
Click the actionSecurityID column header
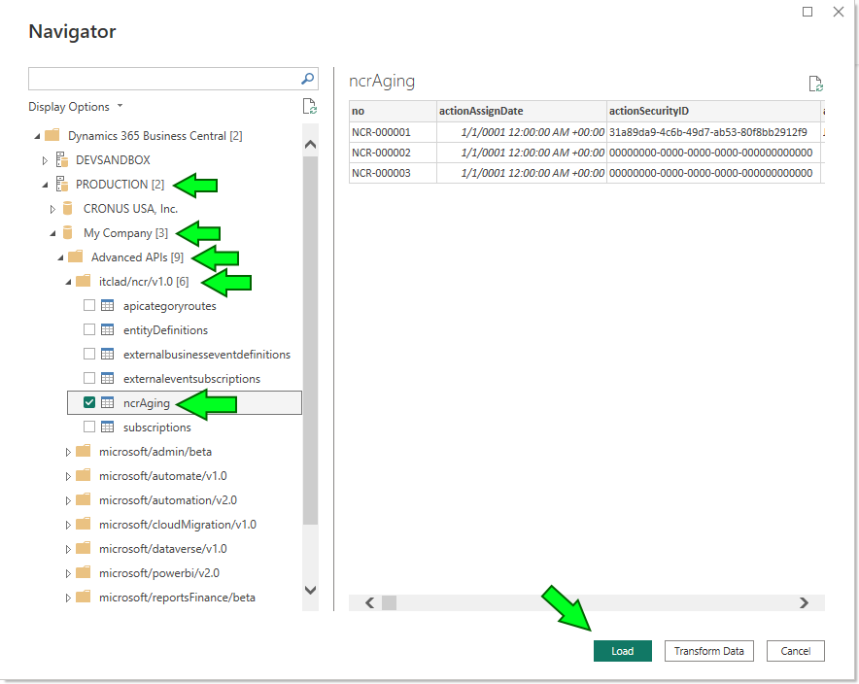[713, 111]
